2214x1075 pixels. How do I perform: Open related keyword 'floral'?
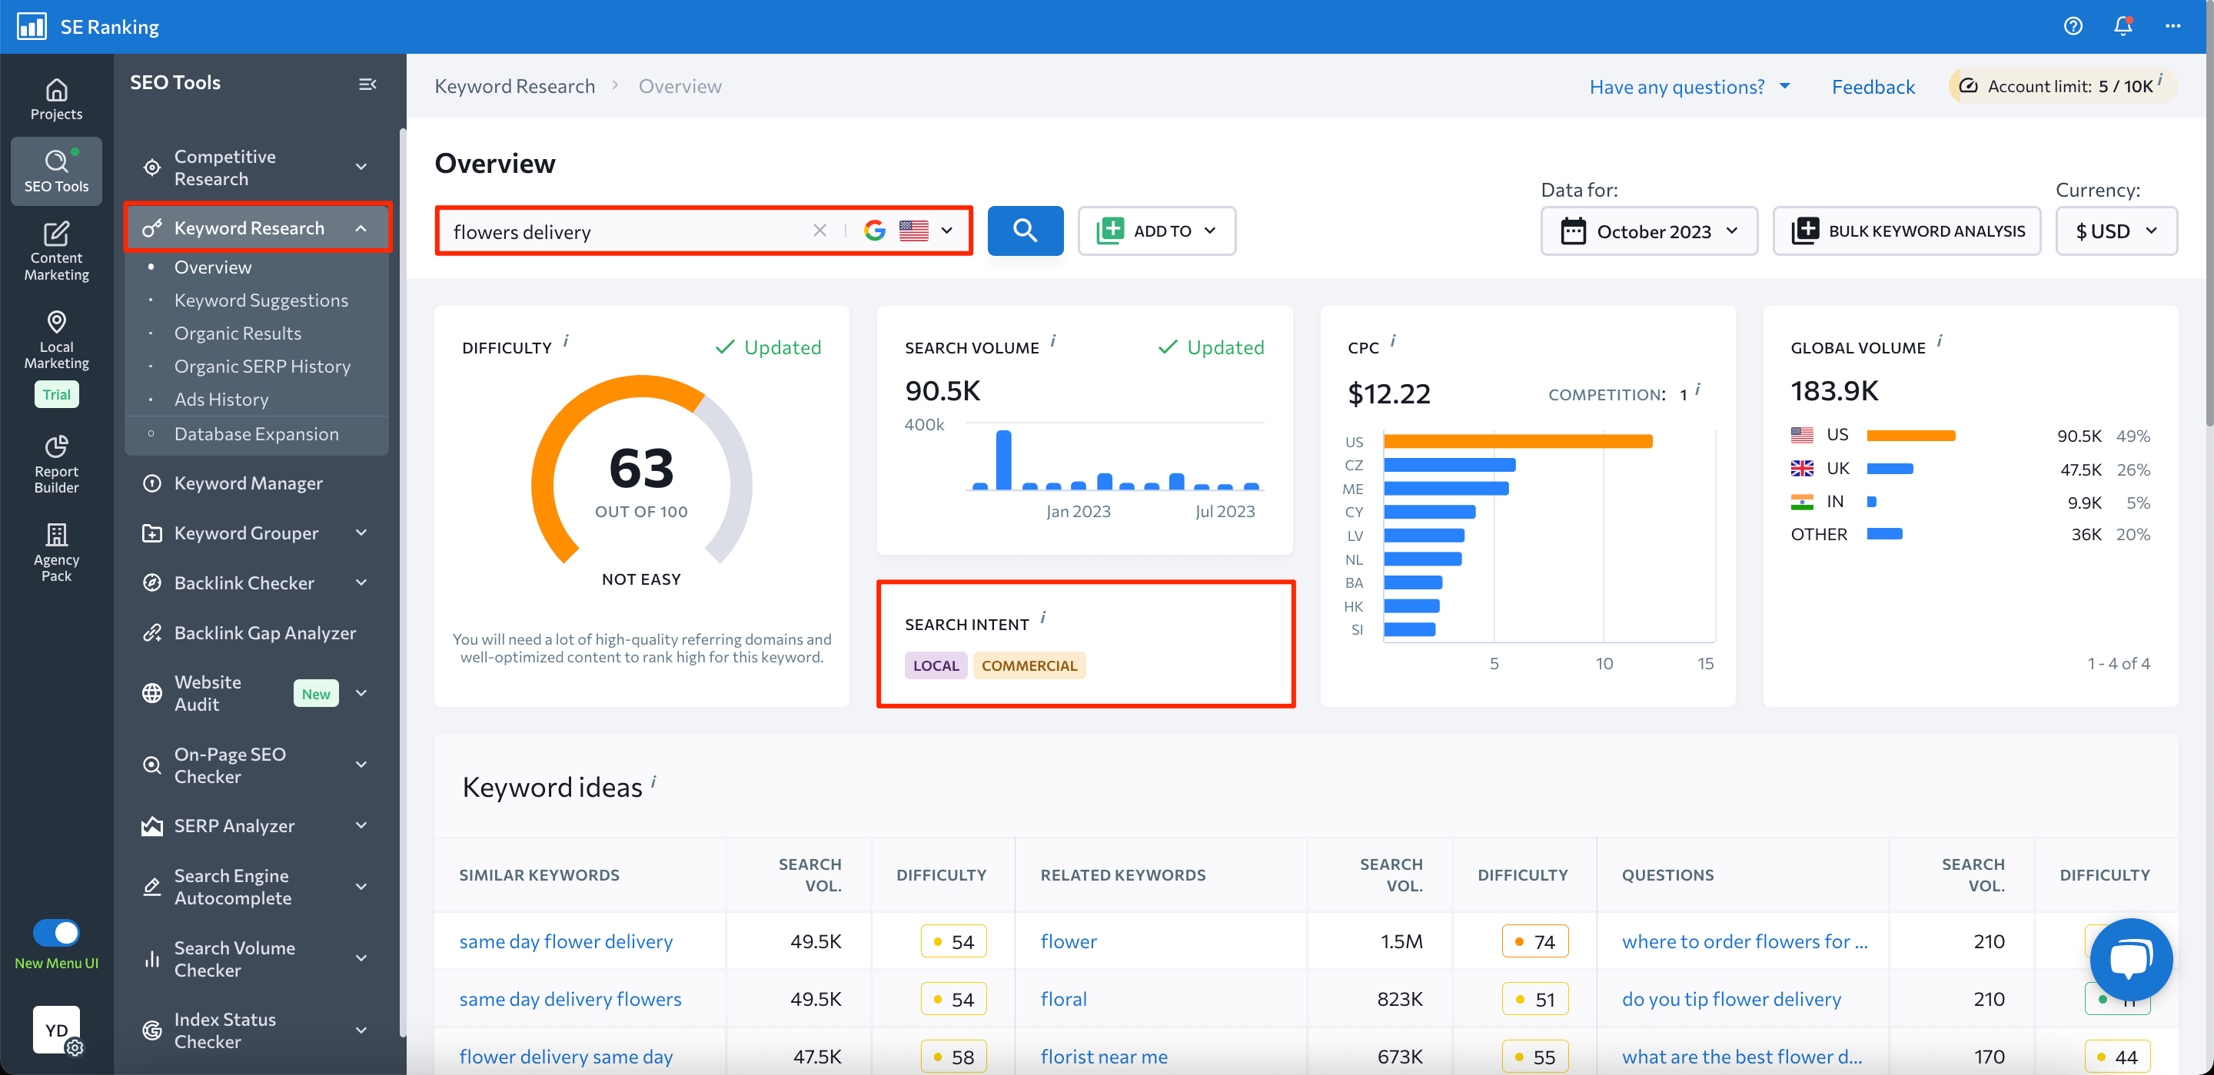(x=1063, y=998)
